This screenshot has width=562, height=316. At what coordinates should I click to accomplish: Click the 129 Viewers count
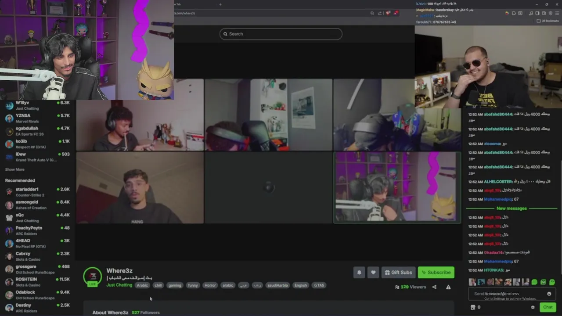click(413, 287)
